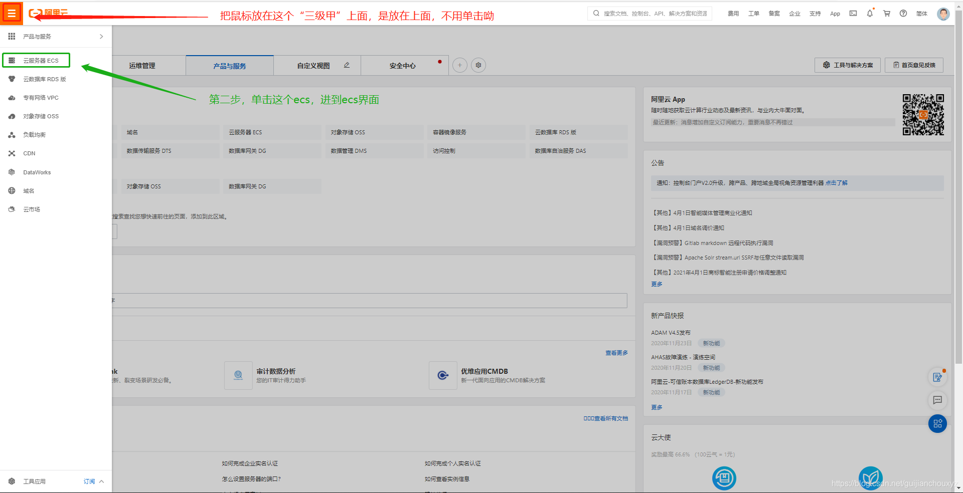Image resolution: width=963 pixels, height=493 pixels.
Task: Click the orange hamburger menu icon
Action: click(11, 14)
